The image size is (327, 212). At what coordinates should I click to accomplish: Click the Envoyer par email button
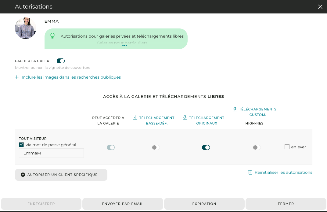pos(123,204)
